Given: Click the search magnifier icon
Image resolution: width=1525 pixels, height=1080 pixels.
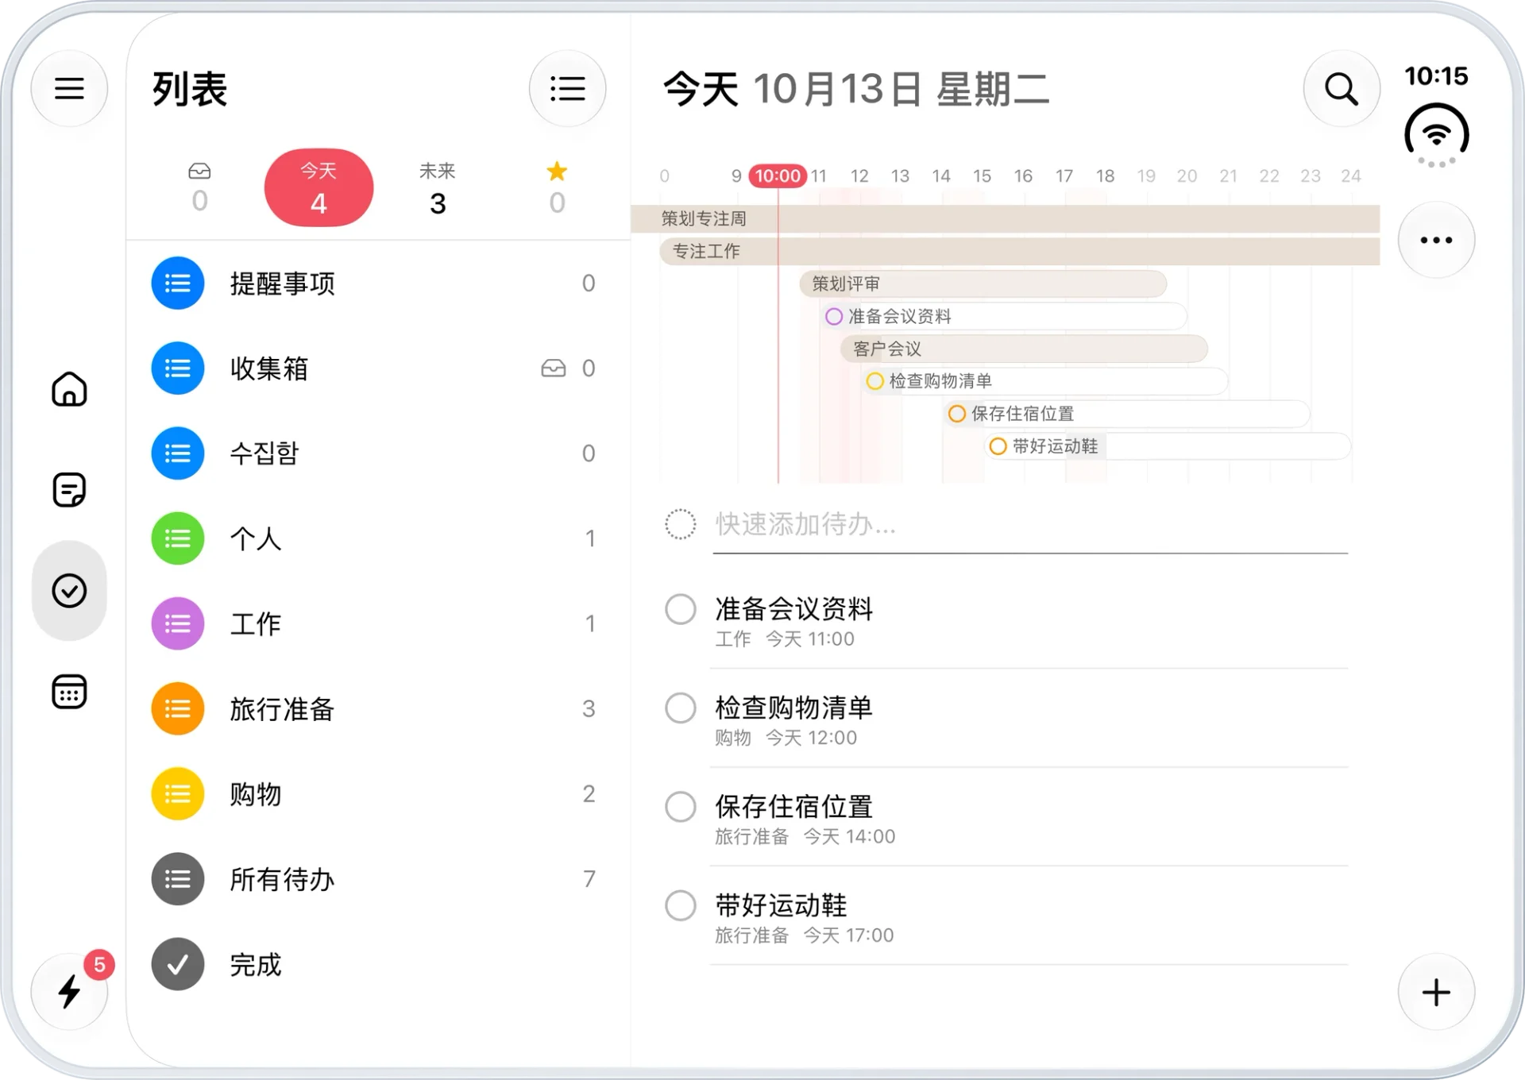Looking at the screenshot, I should [x=1341, y=88].
